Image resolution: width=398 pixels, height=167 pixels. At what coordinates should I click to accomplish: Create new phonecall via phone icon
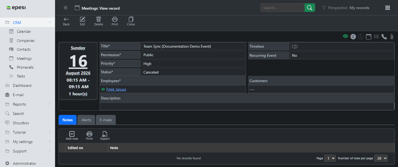pos(384,37)
